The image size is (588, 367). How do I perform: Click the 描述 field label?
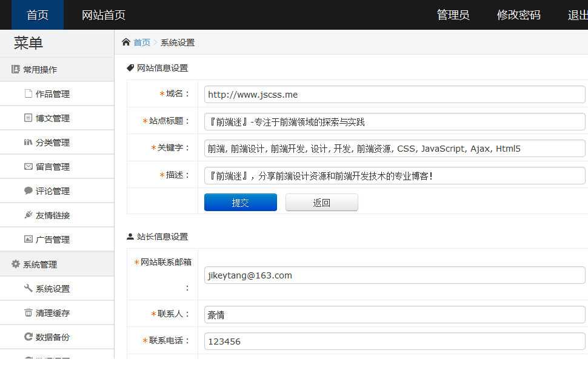click(x=175, y=175)
